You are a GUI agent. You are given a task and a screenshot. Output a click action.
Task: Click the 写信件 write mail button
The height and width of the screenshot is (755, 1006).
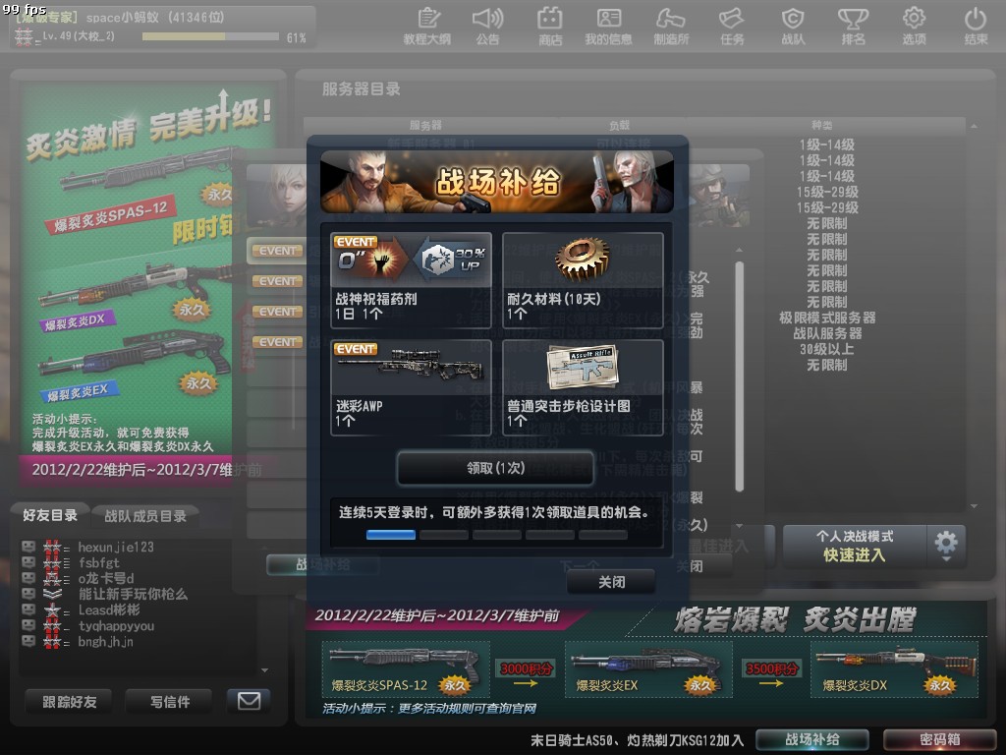point(169,702)
